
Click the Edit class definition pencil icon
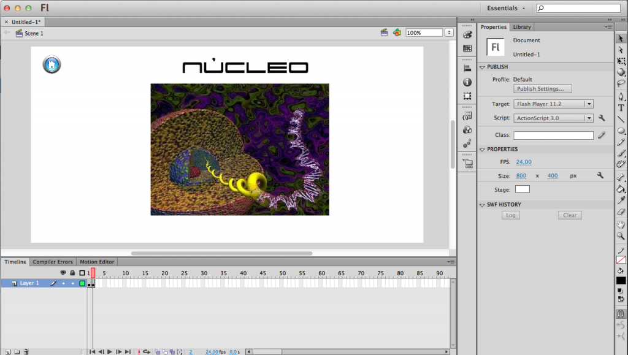[602, 136]
